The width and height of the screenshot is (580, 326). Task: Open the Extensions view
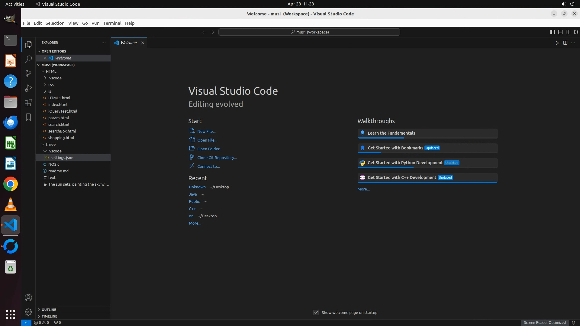[x=28, y=103]
